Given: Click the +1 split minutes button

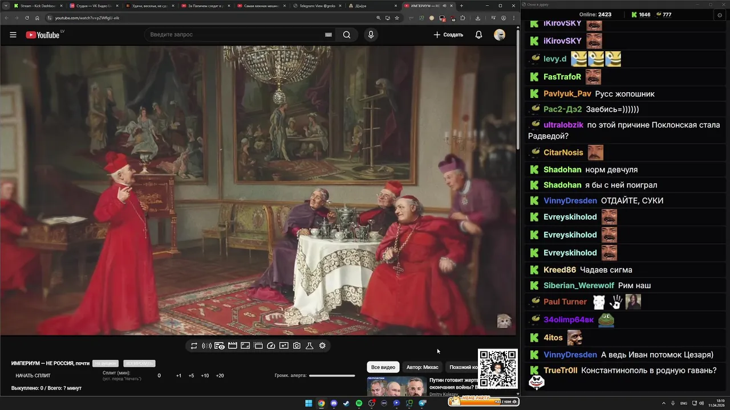Looking at the screenshot, I should pos(179,376).
